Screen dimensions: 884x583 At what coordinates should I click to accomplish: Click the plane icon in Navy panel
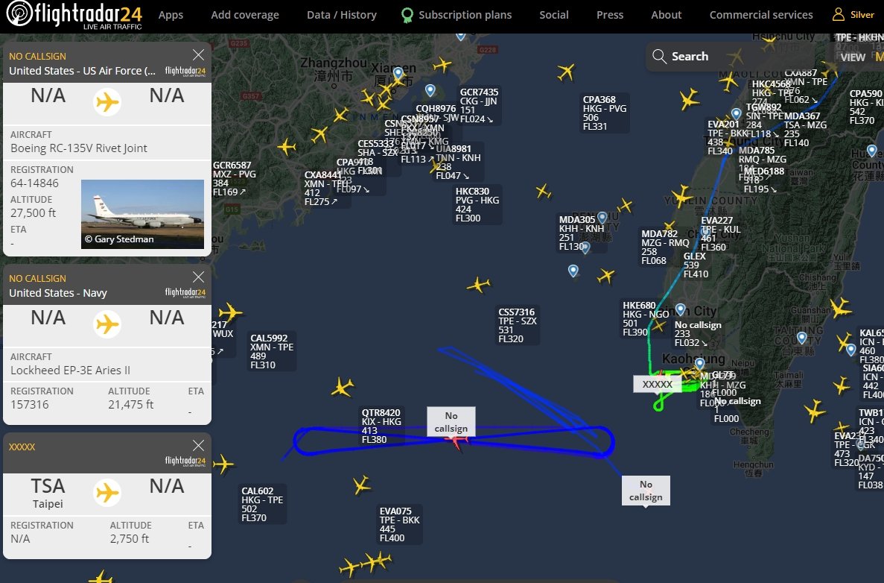coord(107,324)
